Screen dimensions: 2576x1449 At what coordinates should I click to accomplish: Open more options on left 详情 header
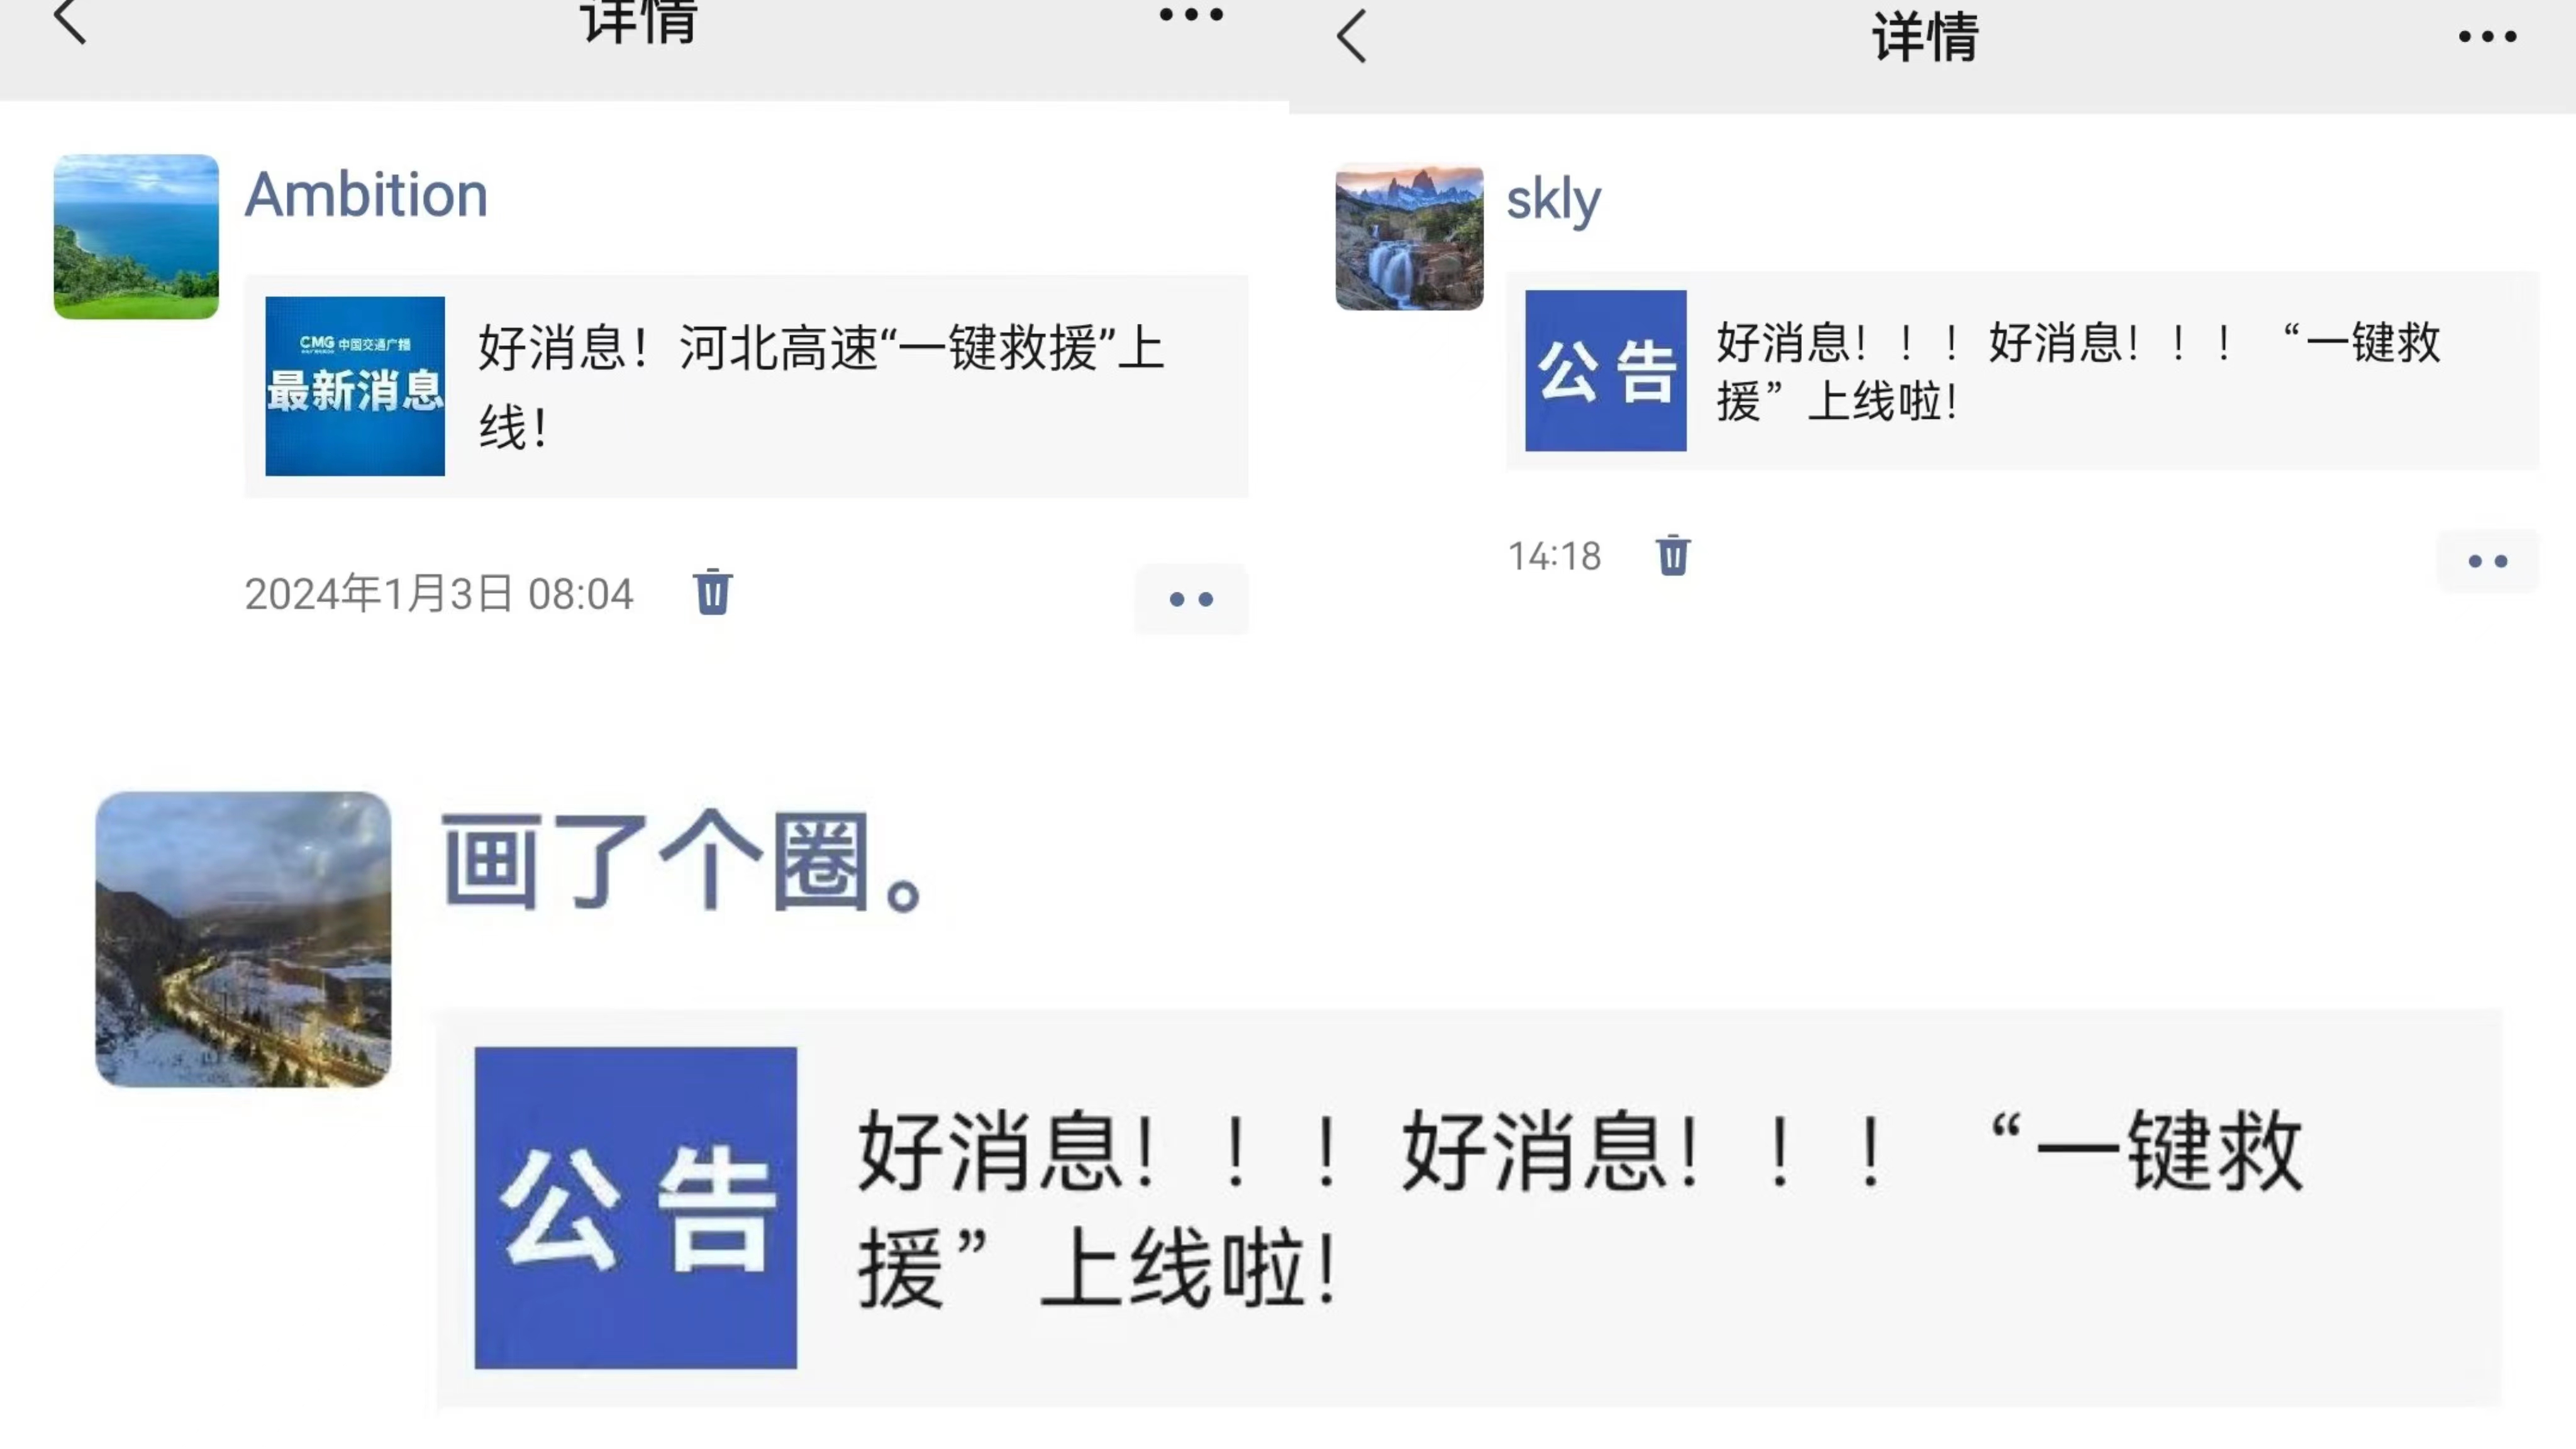coord(1191,15)
